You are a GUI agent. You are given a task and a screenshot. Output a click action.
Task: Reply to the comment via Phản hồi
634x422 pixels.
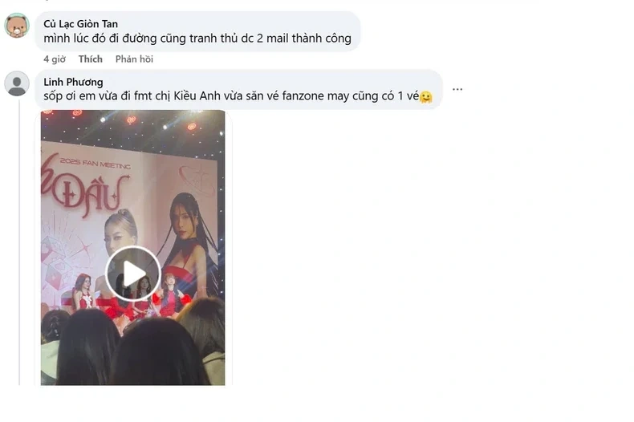(134, 59)
